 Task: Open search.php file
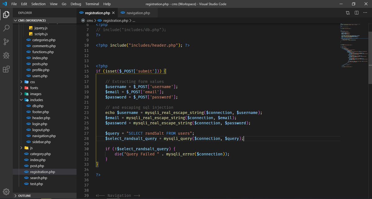(38, 178)
